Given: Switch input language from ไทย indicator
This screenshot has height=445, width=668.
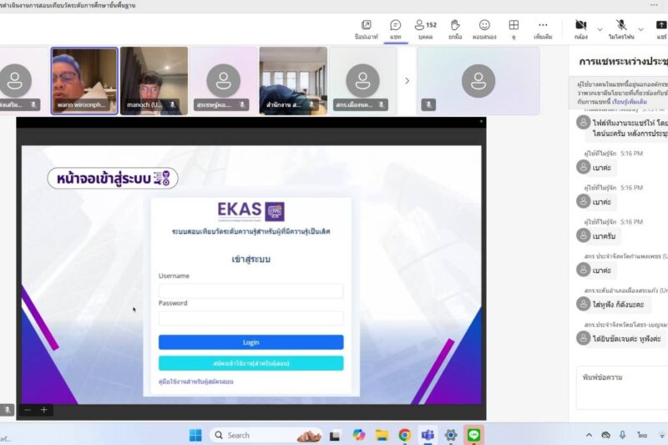Looking at the screenshot, I should click(x=642, y=435).
